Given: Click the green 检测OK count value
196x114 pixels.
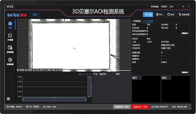Looking at the screenshot, I should pos(162,56).
